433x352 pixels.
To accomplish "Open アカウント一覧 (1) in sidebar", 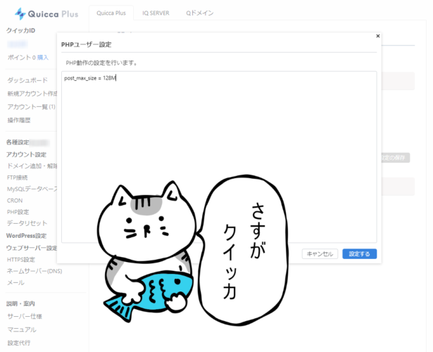I will tap(31, 107).
